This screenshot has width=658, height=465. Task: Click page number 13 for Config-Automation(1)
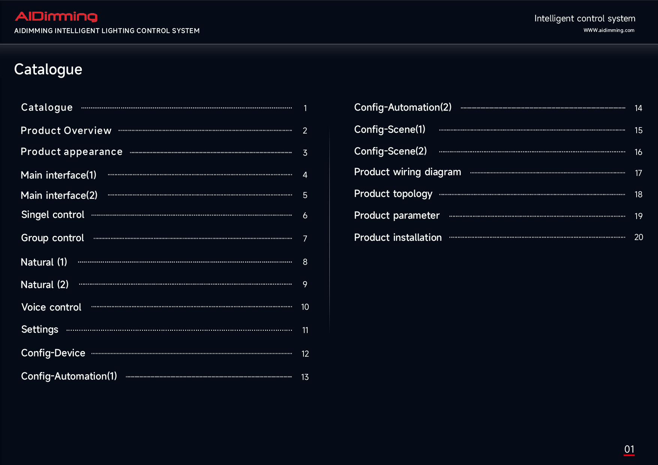305,377
